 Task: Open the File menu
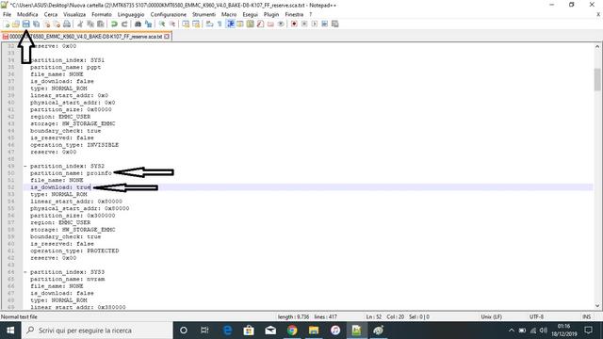click(7, 14)
